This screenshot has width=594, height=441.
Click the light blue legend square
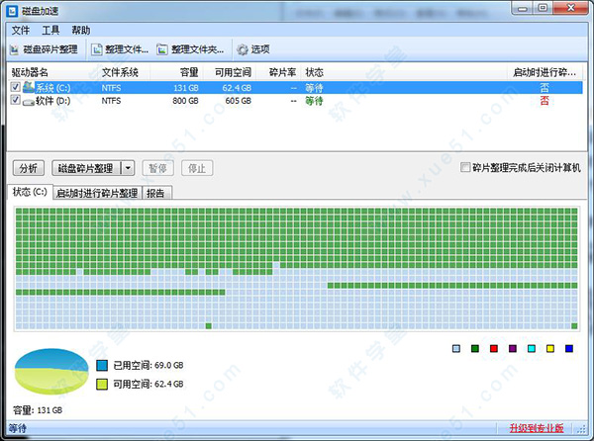tap(456, 349)
